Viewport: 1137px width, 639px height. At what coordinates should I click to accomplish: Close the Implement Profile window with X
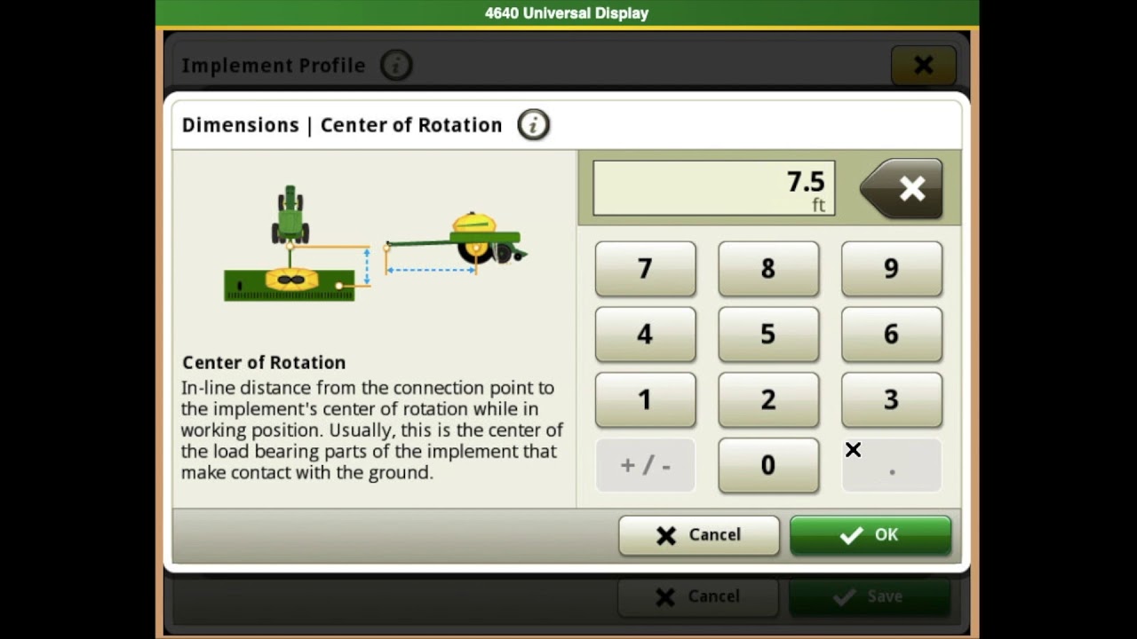click(x=923, y=65)
